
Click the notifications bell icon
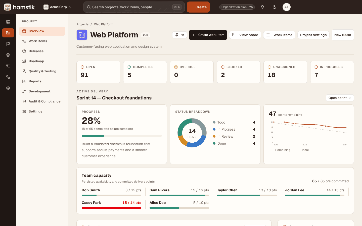(x=262, y=7)
